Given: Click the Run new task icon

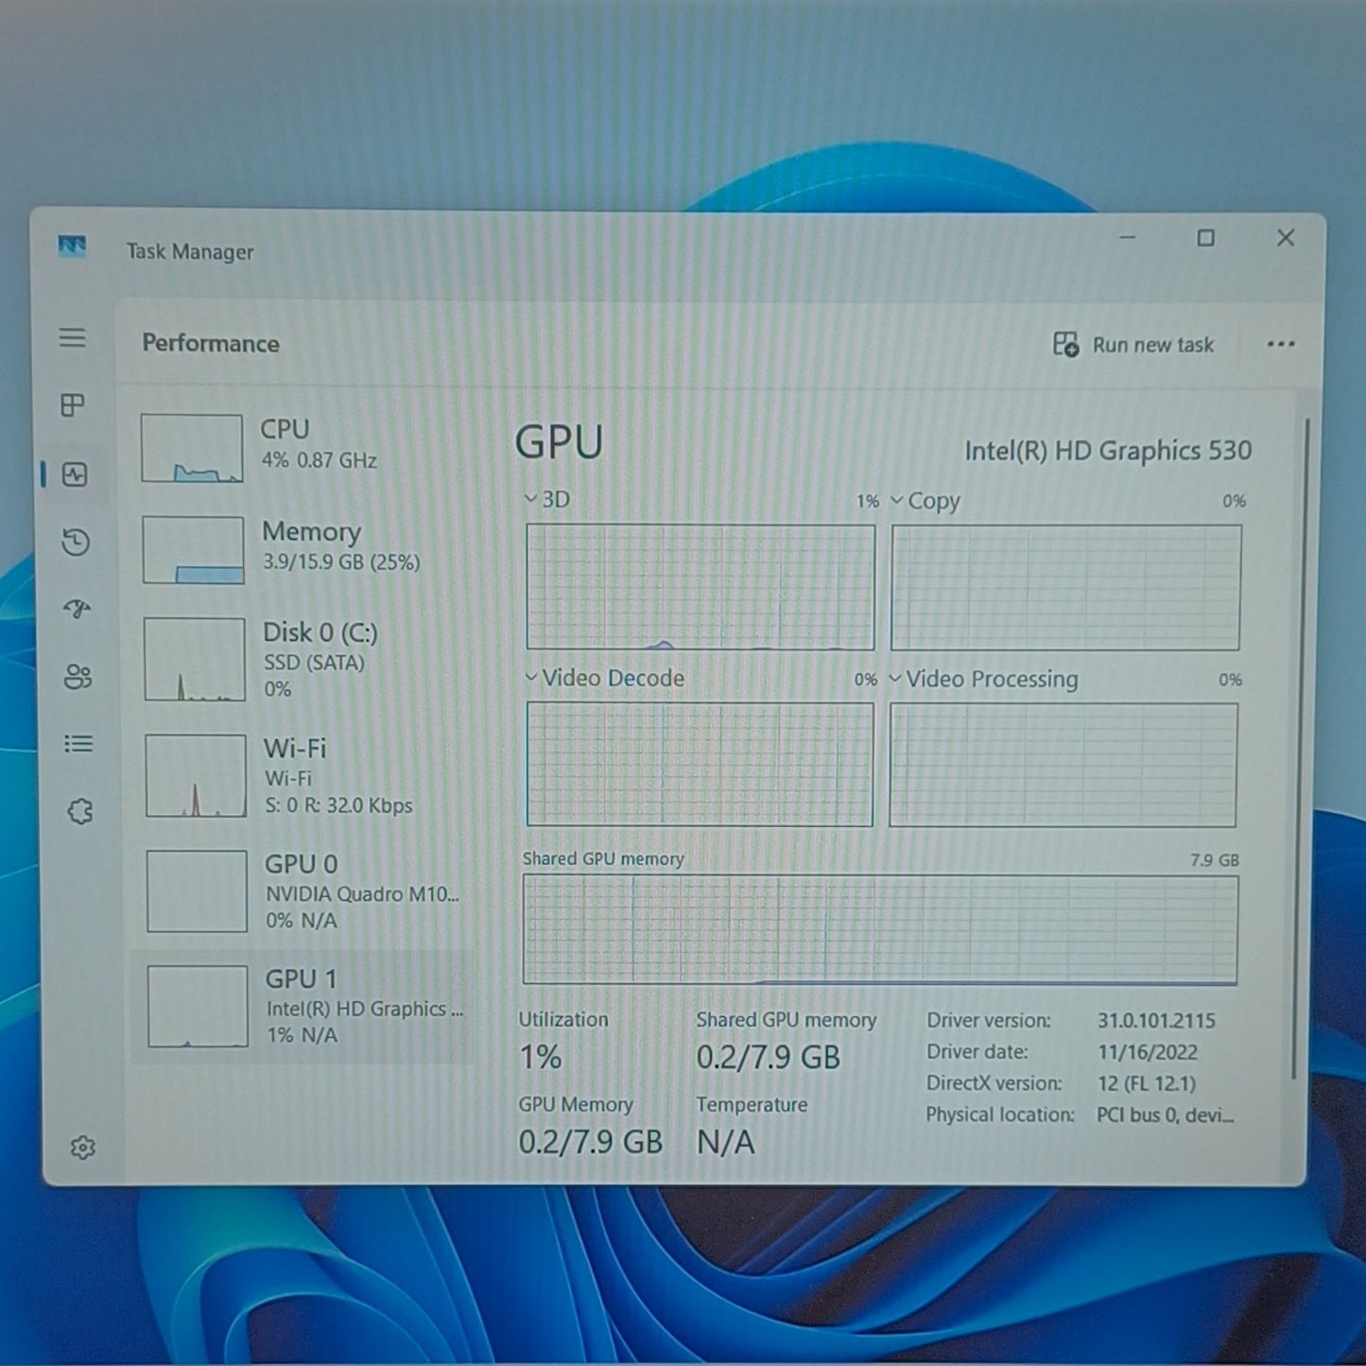Looking at the screenshot, I should pyautogui.click(x=1065, y=344).
